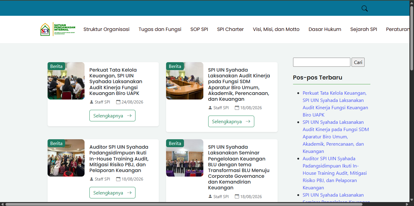Viewport: 414px width, 206px height.
Task: Click calendar icon on Seminar BLU card
Action: [x=237, y=197]
